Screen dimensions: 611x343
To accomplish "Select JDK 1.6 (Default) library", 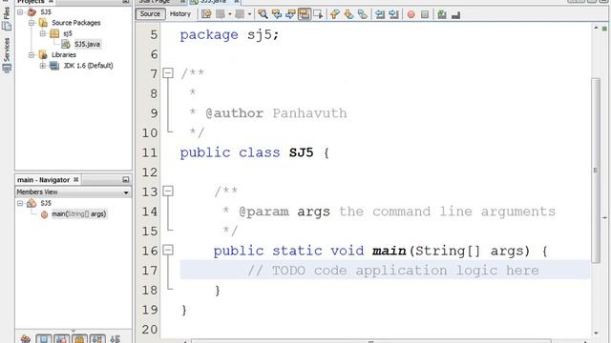I will pyautogui.click(x=88, y=66).
